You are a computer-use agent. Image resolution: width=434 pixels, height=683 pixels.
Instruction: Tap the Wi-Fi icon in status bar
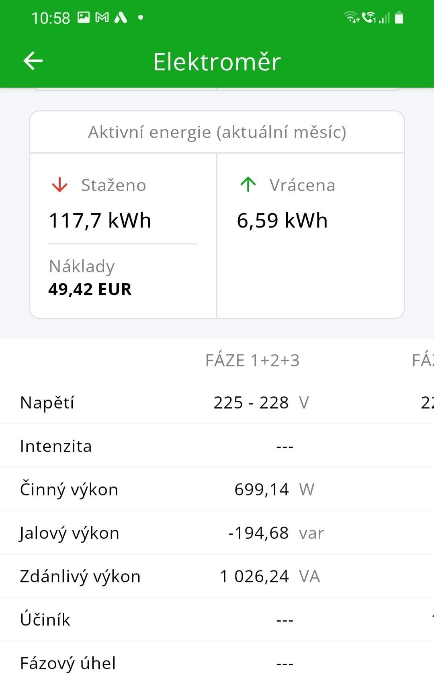[351, 18]
